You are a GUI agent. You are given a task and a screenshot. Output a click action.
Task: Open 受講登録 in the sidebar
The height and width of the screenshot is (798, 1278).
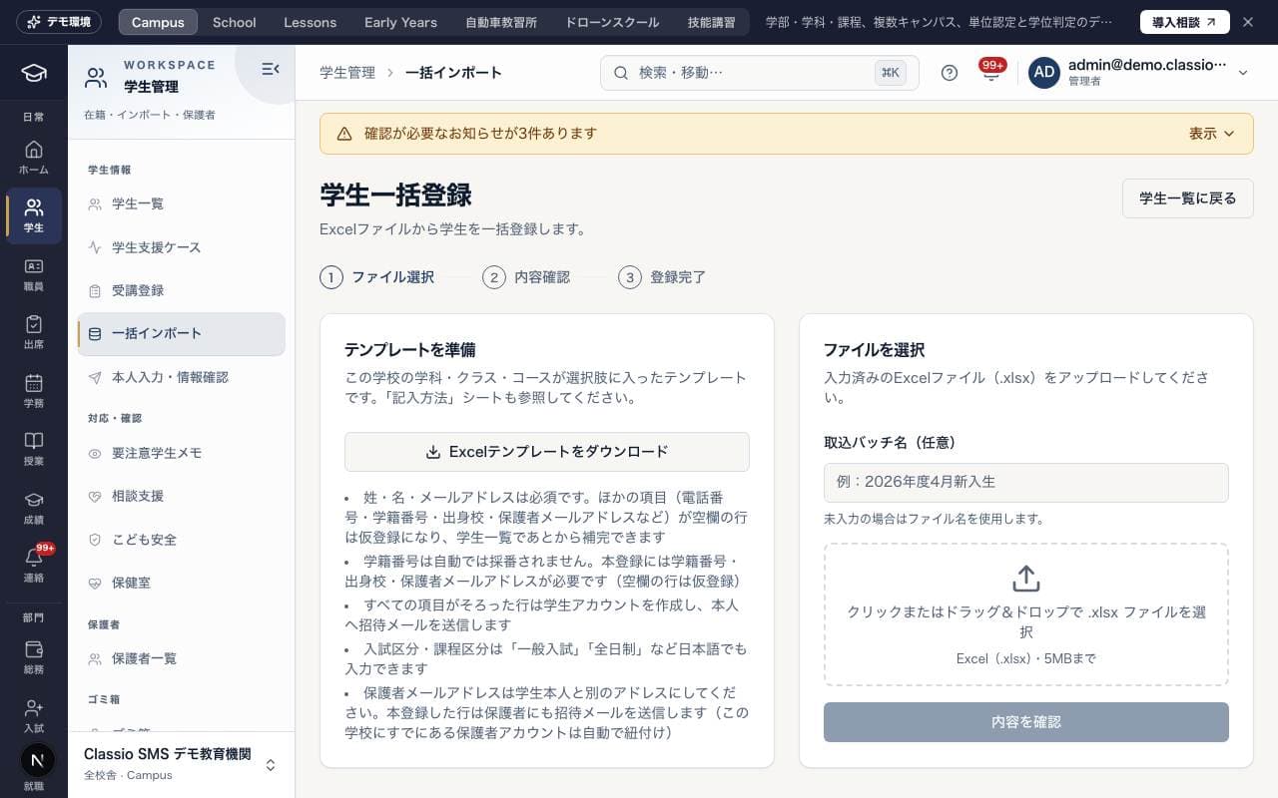click(181, 290)
